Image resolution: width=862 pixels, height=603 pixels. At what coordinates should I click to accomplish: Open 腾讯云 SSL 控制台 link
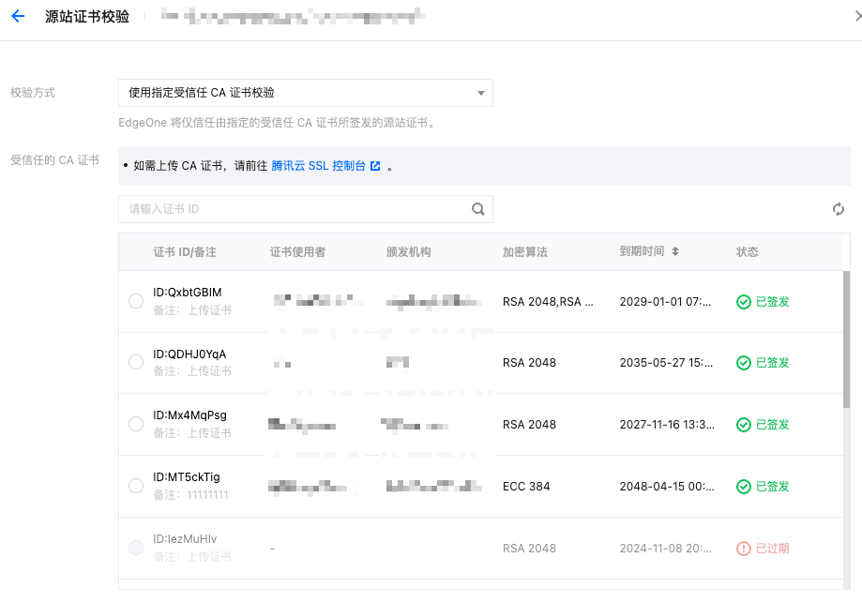tap(318, 166)
